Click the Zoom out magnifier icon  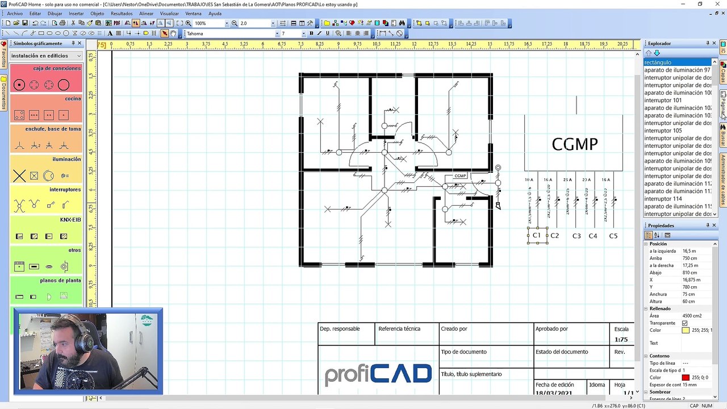click(234, 23)
